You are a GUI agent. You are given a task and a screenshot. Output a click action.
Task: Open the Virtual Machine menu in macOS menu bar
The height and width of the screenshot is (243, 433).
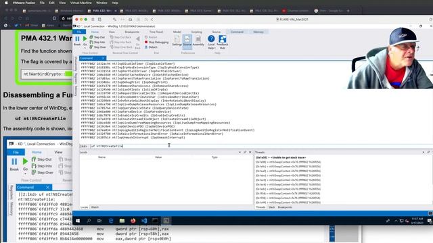pos(81,3)
